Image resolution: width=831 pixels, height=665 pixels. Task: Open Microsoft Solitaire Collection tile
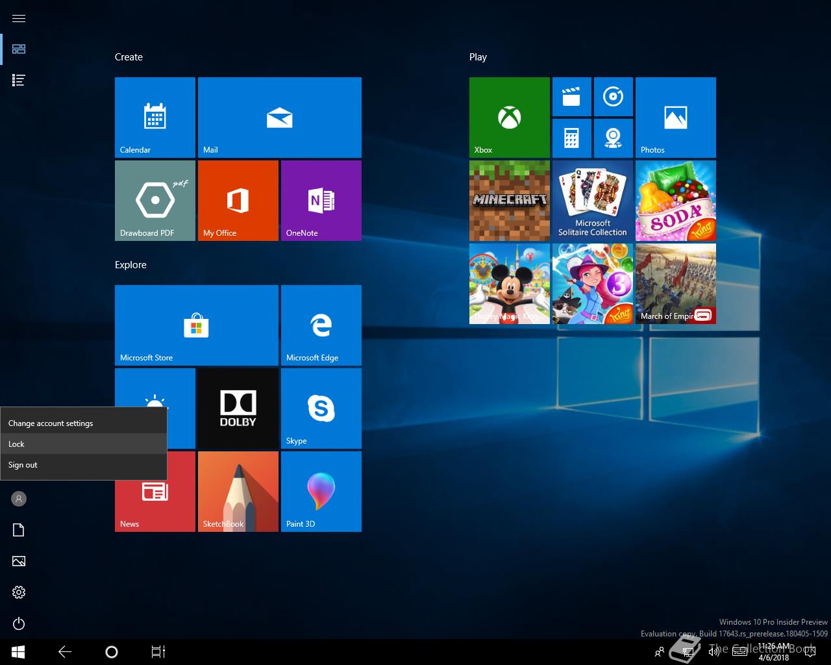593,201
